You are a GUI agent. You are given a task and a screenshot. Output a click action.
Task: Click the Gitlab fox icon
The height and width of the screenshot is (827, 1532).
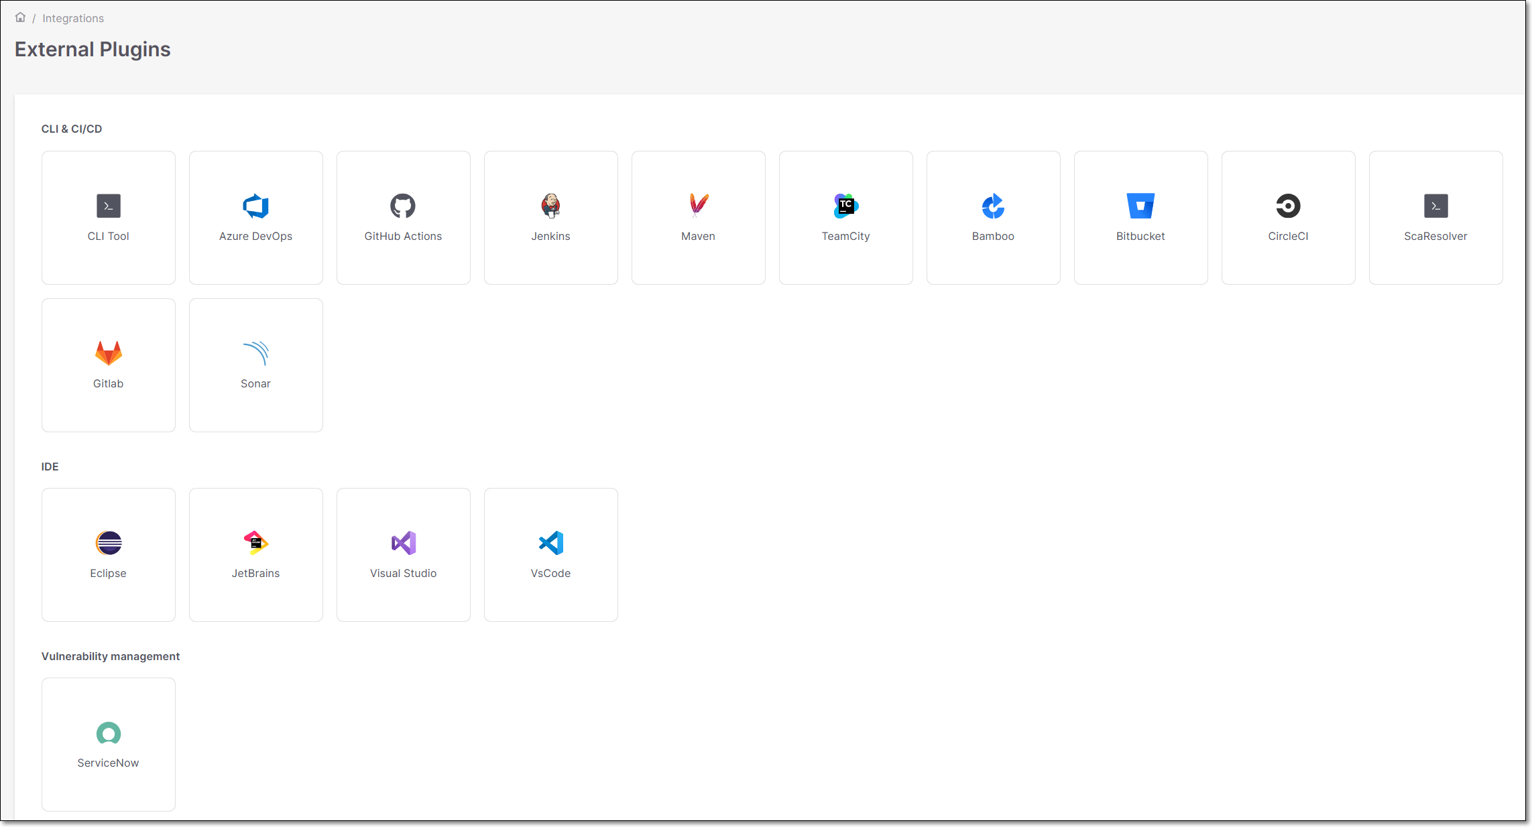coord(109,353)
